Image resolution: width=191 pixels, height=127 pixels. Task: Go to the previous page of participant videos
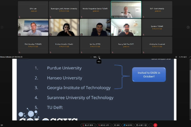[x=2, y=27]
